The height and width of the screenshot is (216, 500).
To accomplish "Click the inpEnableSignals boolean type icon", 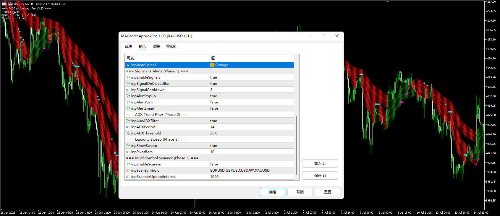I will (128, 77).
